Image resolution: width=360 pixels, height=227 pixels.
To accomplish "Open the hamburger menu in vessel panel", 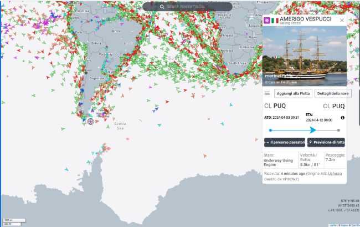I will [267, 93].
